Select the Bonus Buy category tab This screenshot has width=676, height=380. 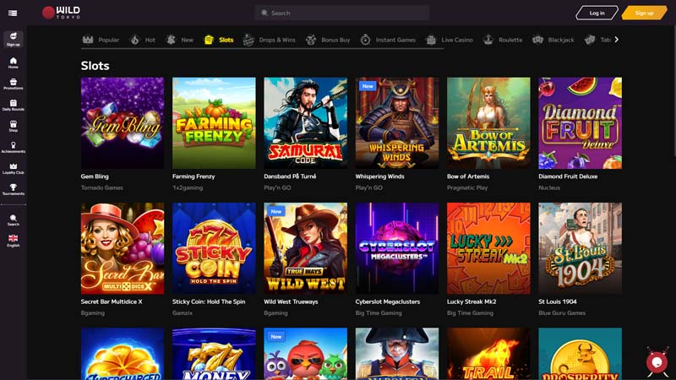coord(328,40)
